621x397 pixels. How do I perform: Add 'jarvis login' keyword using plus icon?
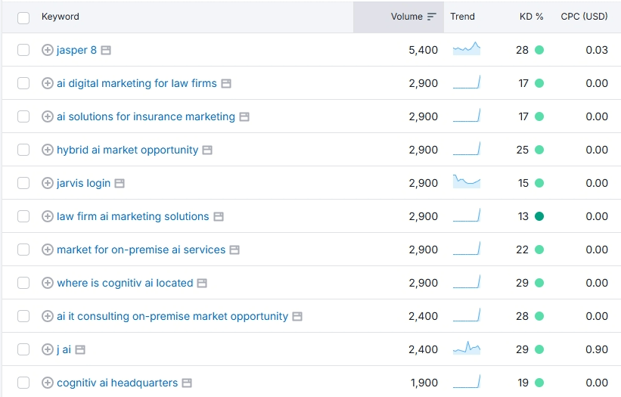click(47, 183)
